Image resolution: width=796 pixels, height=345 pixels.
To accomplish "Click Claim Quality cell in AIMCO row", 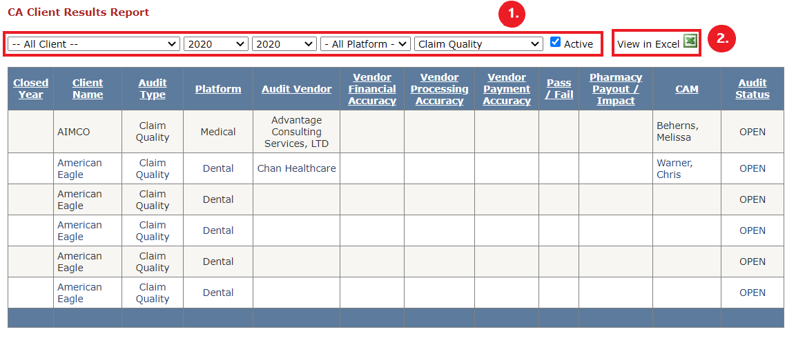I will (153, 132).
